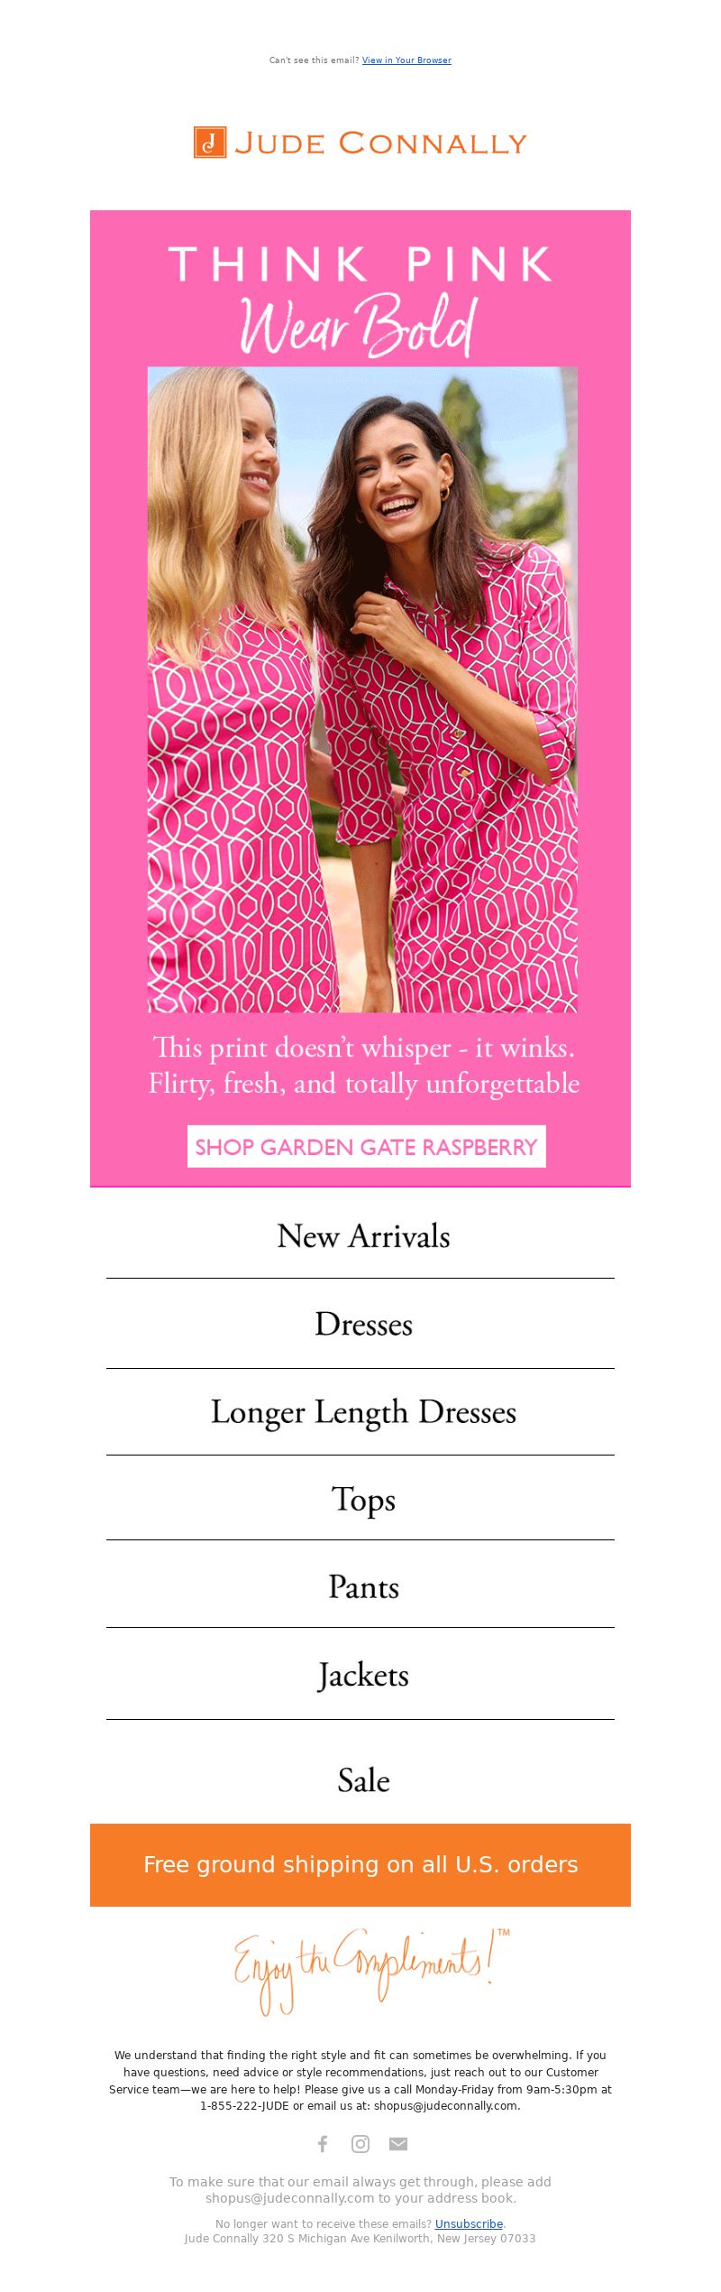Open the Jackets category
Viewport: 721px width, 2292px height.
(x=363, y=1676)
